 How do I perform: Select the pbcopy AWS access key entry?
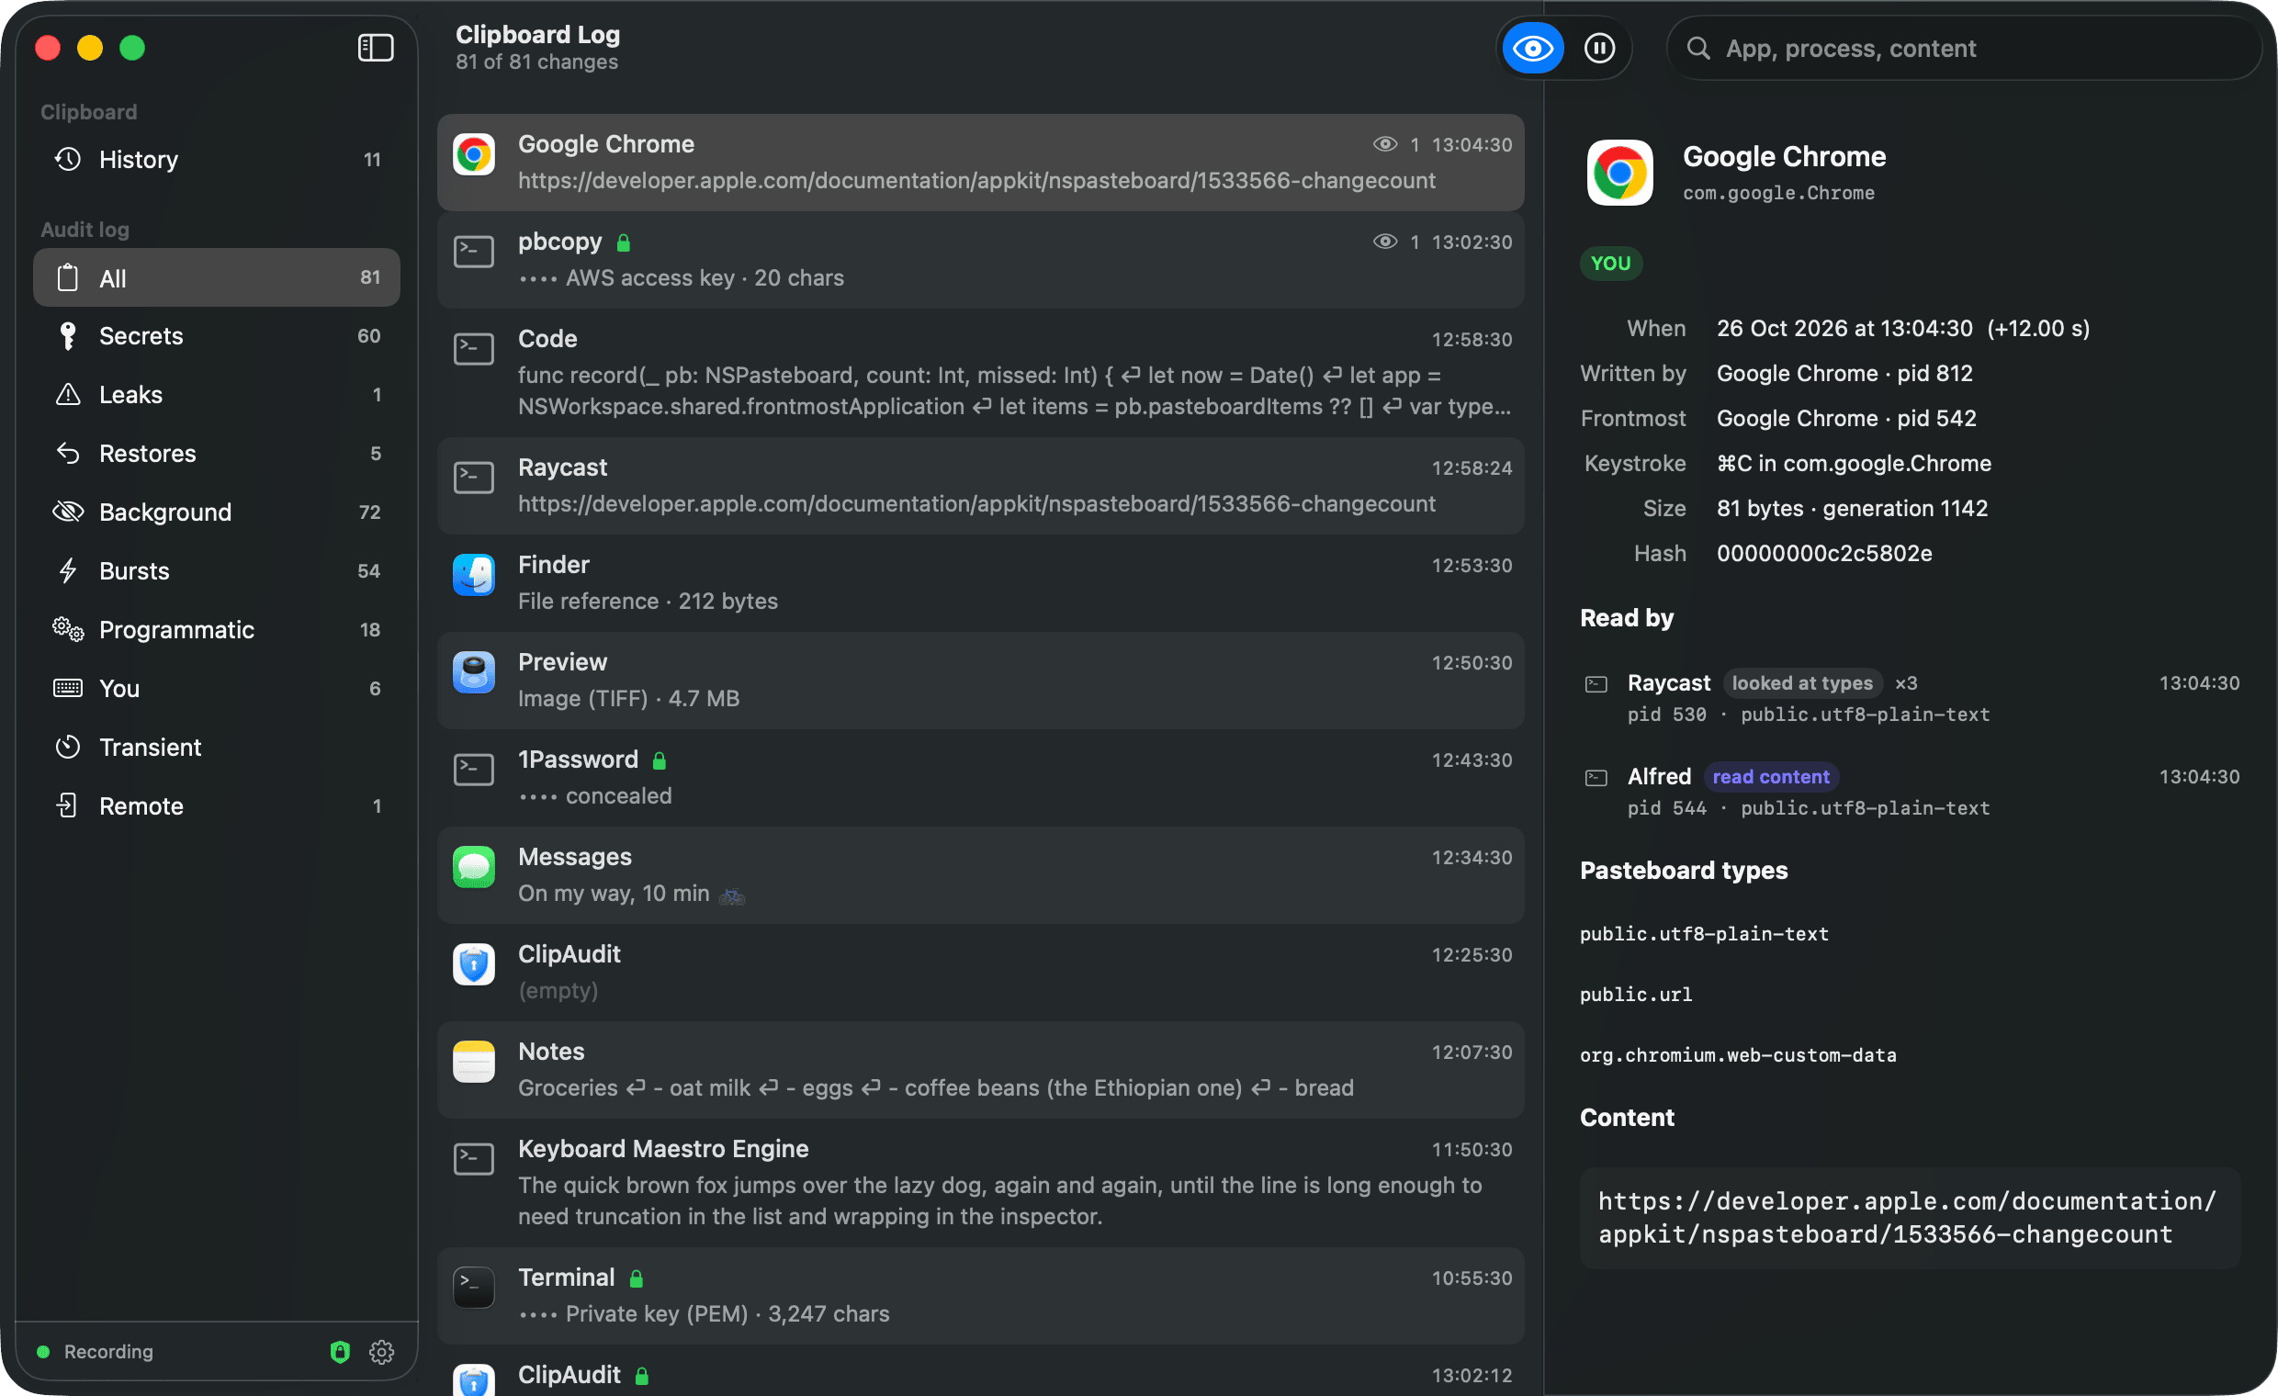point(980,260)
